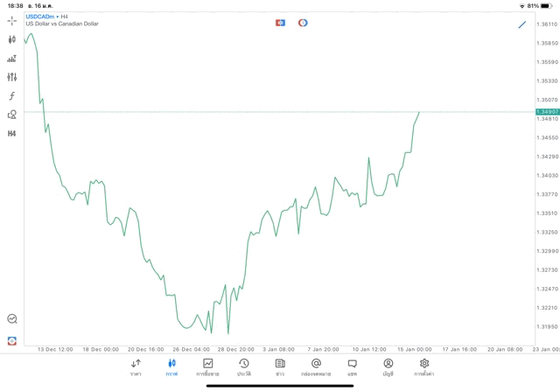Tap the red-blue circular icon above the chart
Viewport: 560px width, 391px height.
(x=303, y=23)
